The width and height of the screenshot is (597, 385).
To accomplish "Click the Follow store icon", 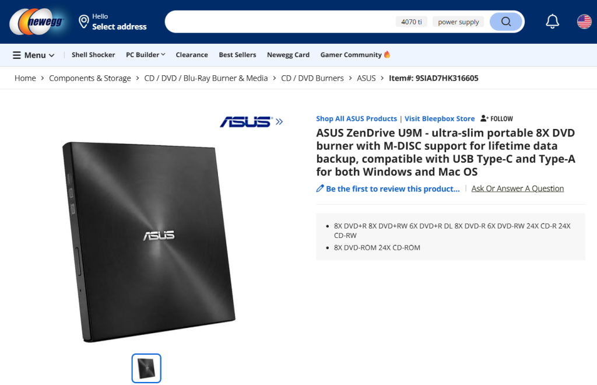I will point(484,118).
